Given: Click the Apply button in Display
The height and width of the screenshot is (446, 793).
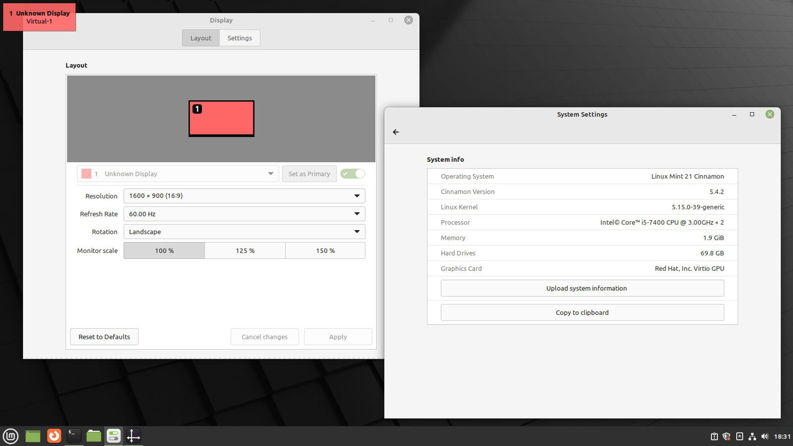Looking at the screenshot, I should pyautogui.click(x=338, y=337).
